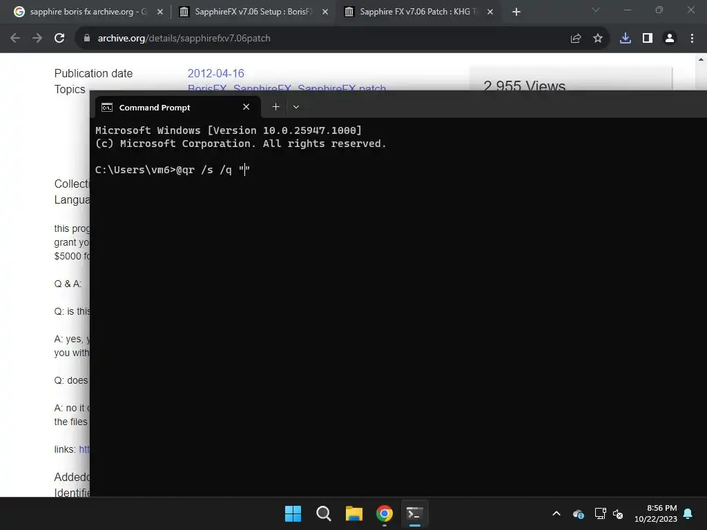The image size is (707, 530).
Task: Click the command line input text
Action: (x=213, y=170)
